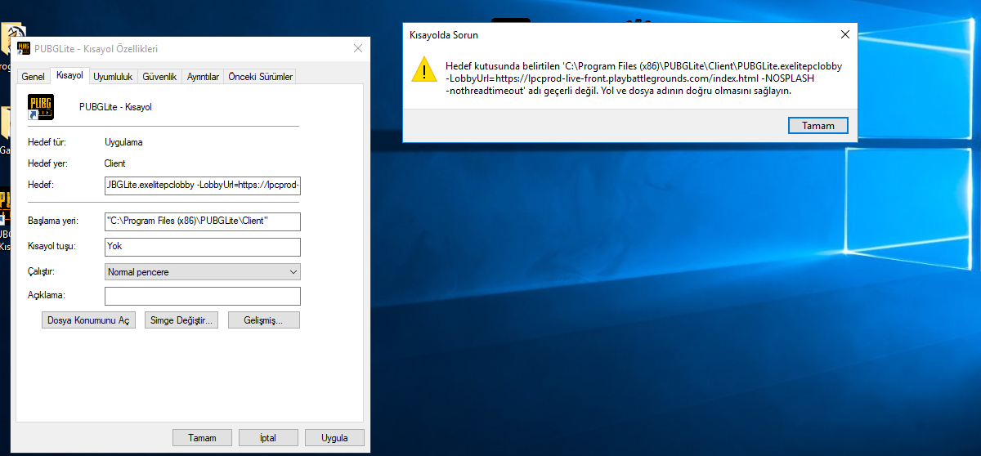Click the warning triangle icon in error dialog
The height and width of the screenshot is (456, 981).
pos(424,69)
